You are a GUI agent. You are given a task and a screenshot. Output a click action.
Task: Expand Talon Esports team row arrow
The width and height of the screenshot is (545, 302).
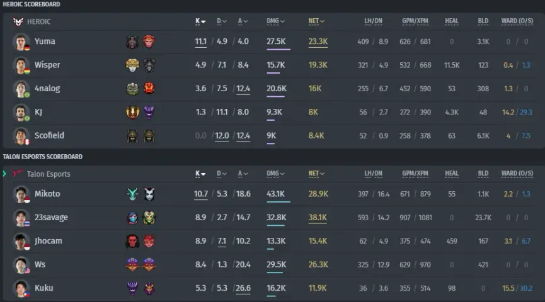pyautogui.click(x=4, y=174)
